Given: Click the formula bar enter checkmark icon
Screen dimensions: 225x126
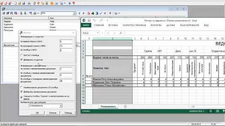Looking at the screenshot, I should point(115,33).
